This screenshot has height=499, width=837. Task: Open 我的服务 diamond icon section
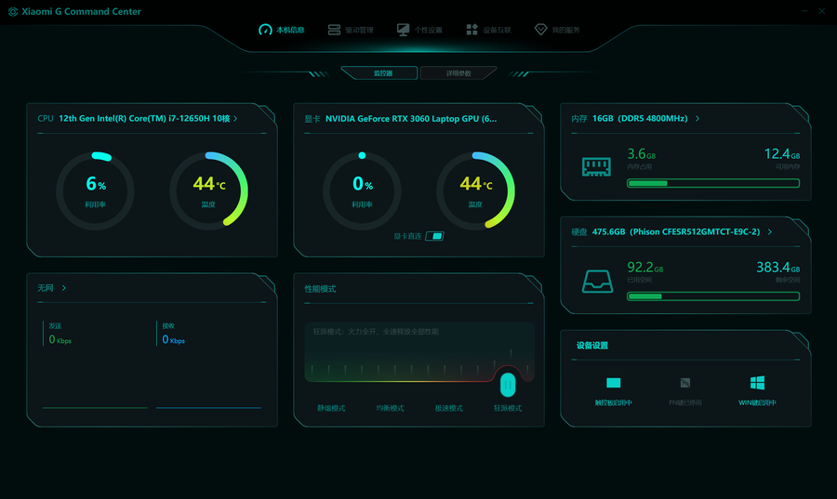557,30
